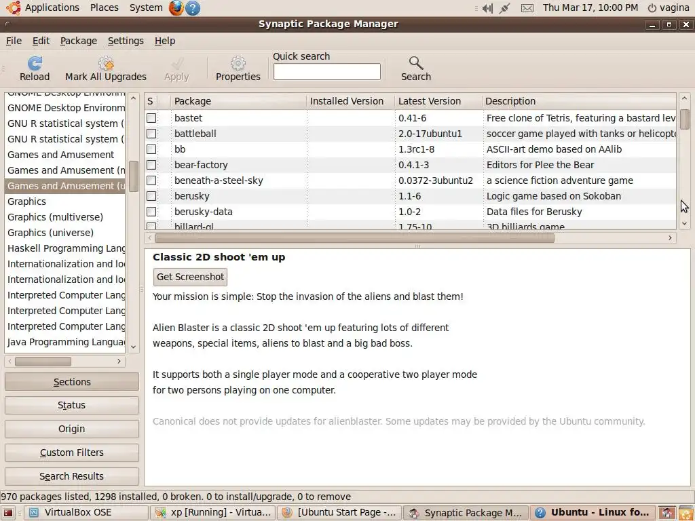Switch to Ubuntu - Linux taskbar window
695x521 pixels.
pyautogui.click(x=593, y=513)
